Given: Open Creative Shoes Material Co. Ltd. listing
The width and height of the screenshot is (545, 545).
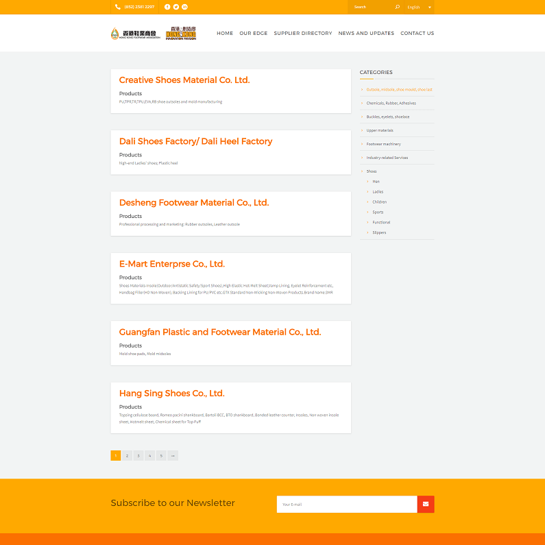Looking at the screenshot, I should tap(184, 80).
